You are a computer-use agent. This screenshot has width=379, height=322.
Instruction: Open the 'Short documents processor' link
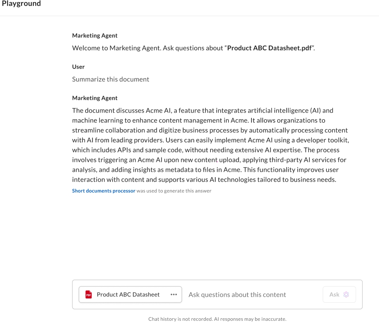pyautogui.click(x=104, y=191)
